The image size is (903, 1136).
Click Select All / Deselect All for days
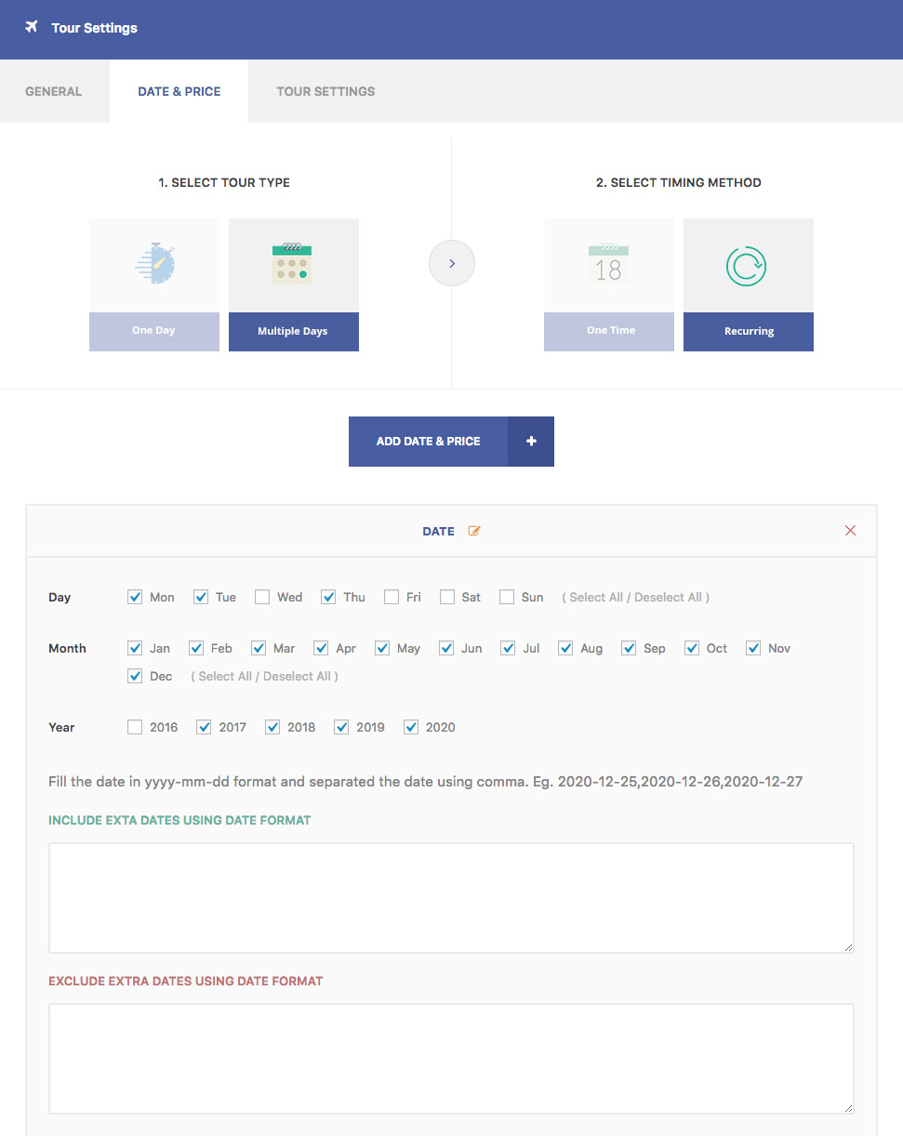[x=635, y=597]
